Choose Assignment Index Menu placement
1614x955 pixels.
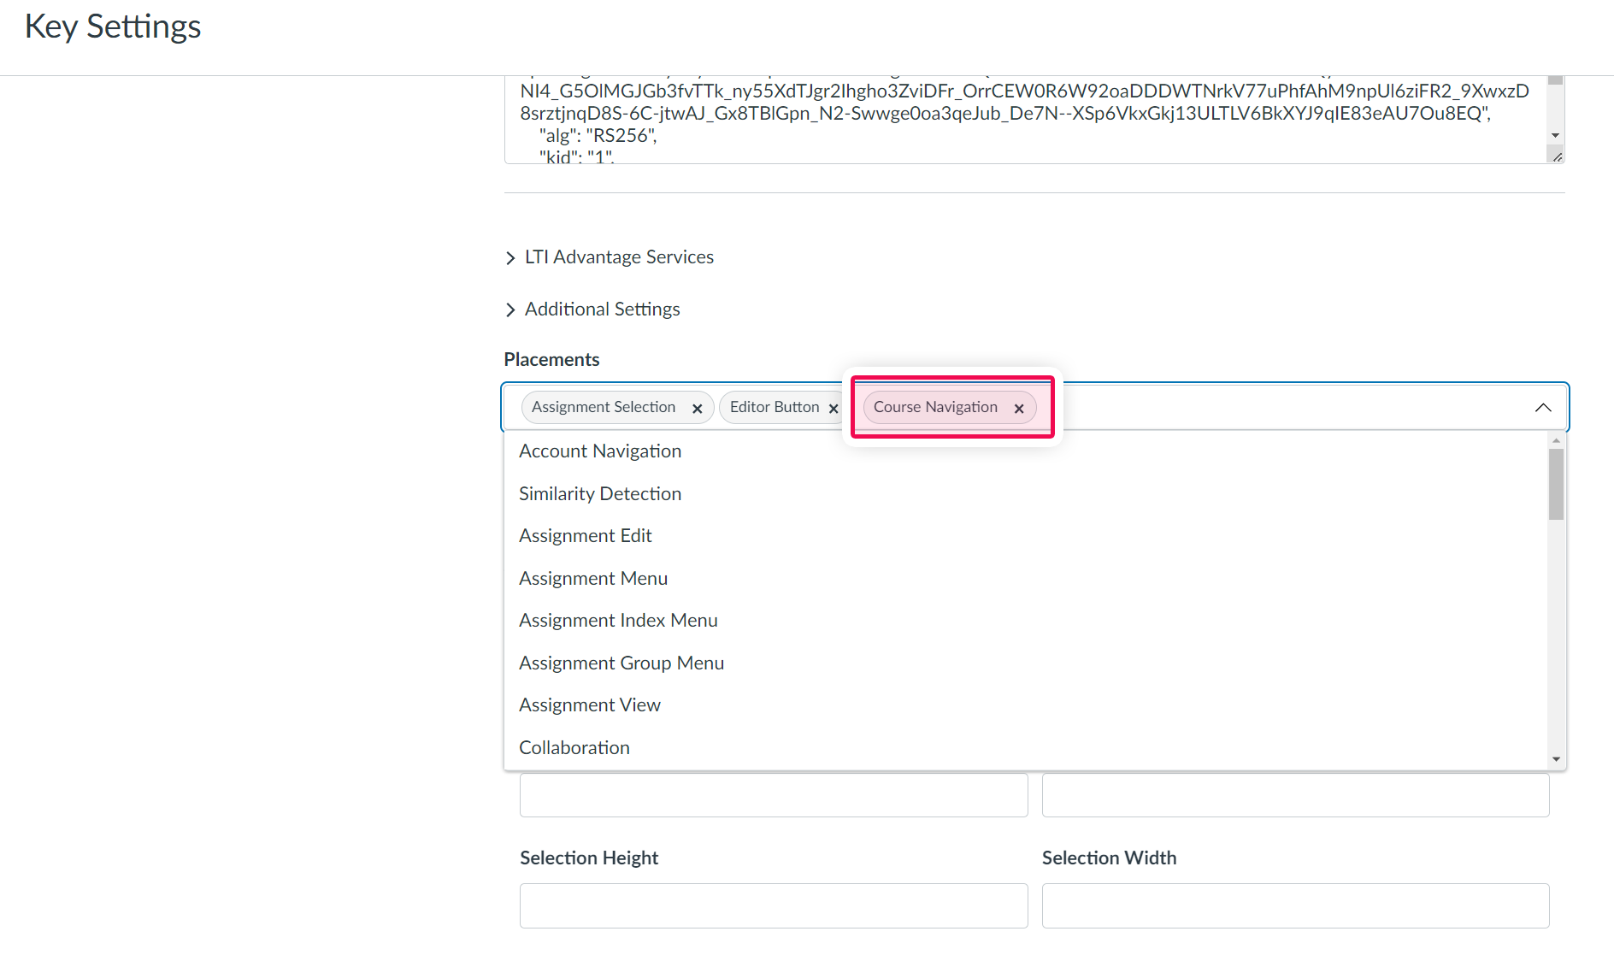coord(1026,621)
